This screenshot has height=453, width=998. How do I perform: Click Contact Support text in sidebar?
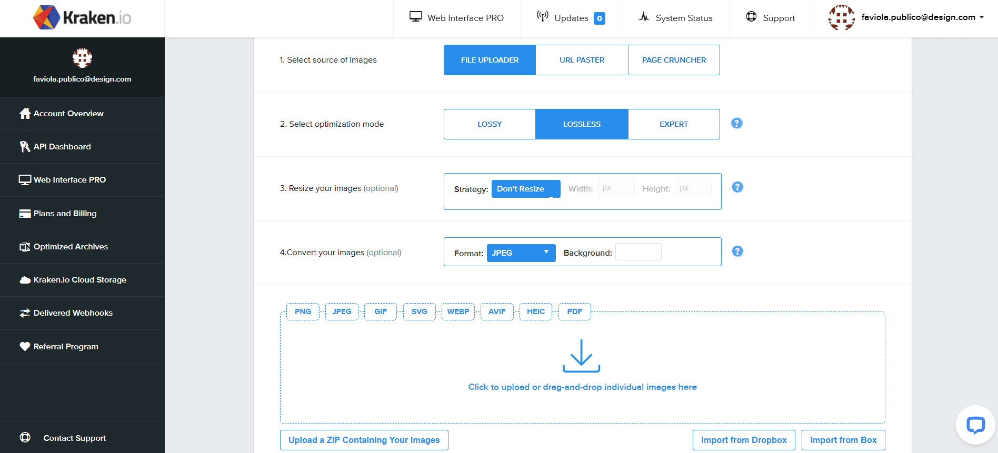pos(75,438)
